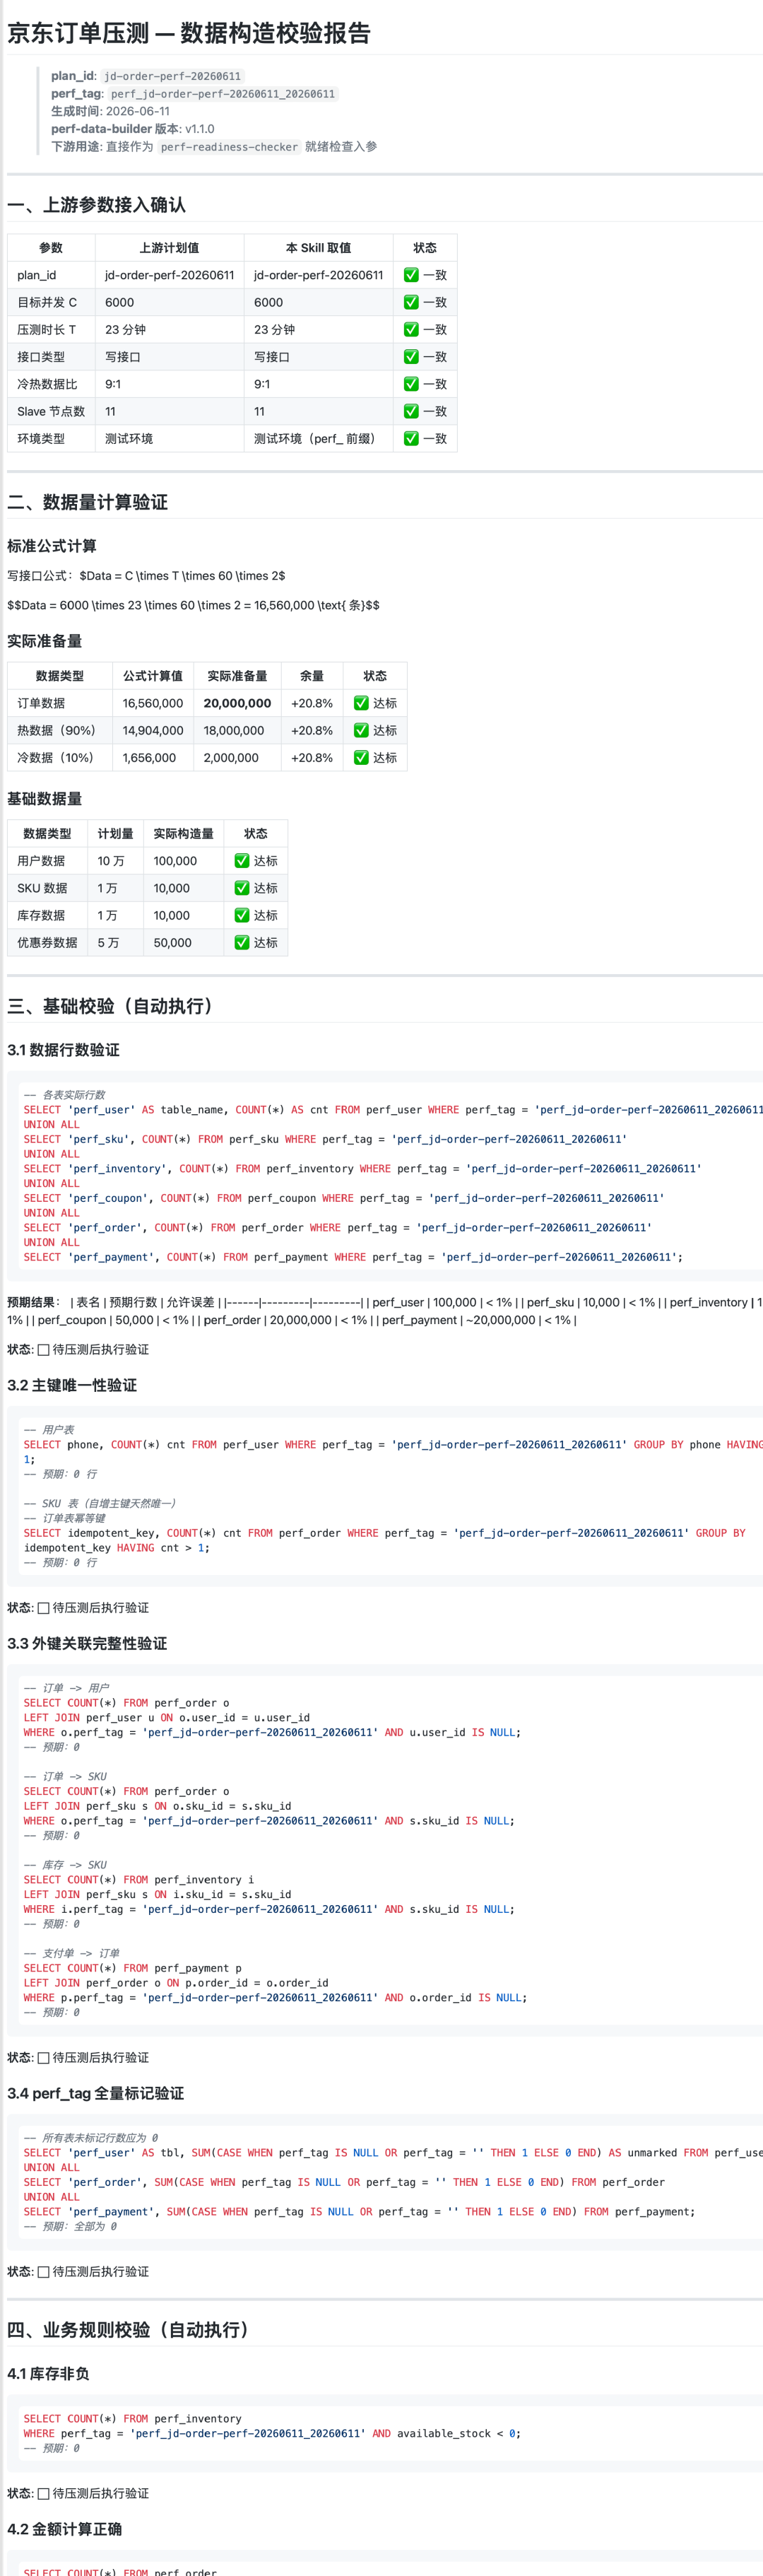The height and width of the screenshot is (2576, 763).
Task: Click the perf_tag value chip in the header
Action: (x=223, y=94)
